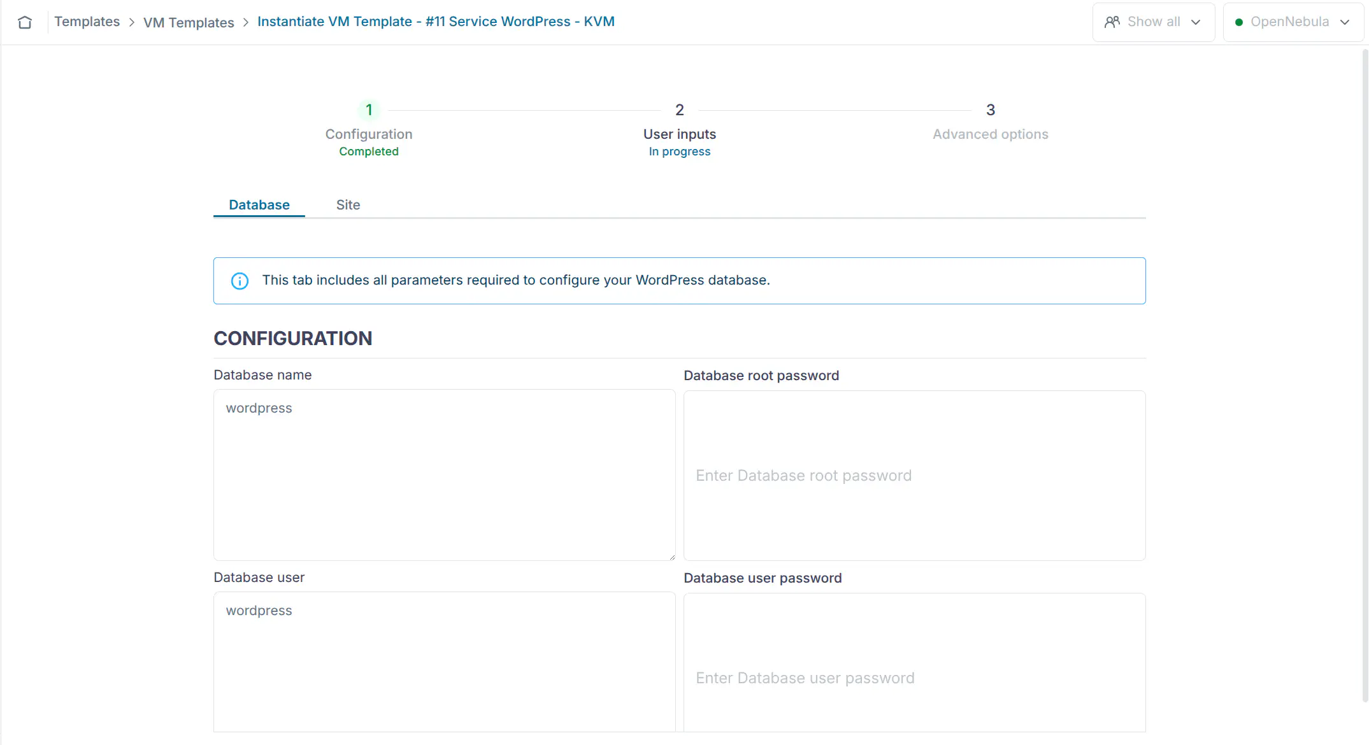Click the Completed status under Configuration
The image size is (1369, 745).
[x=369, y=152]
